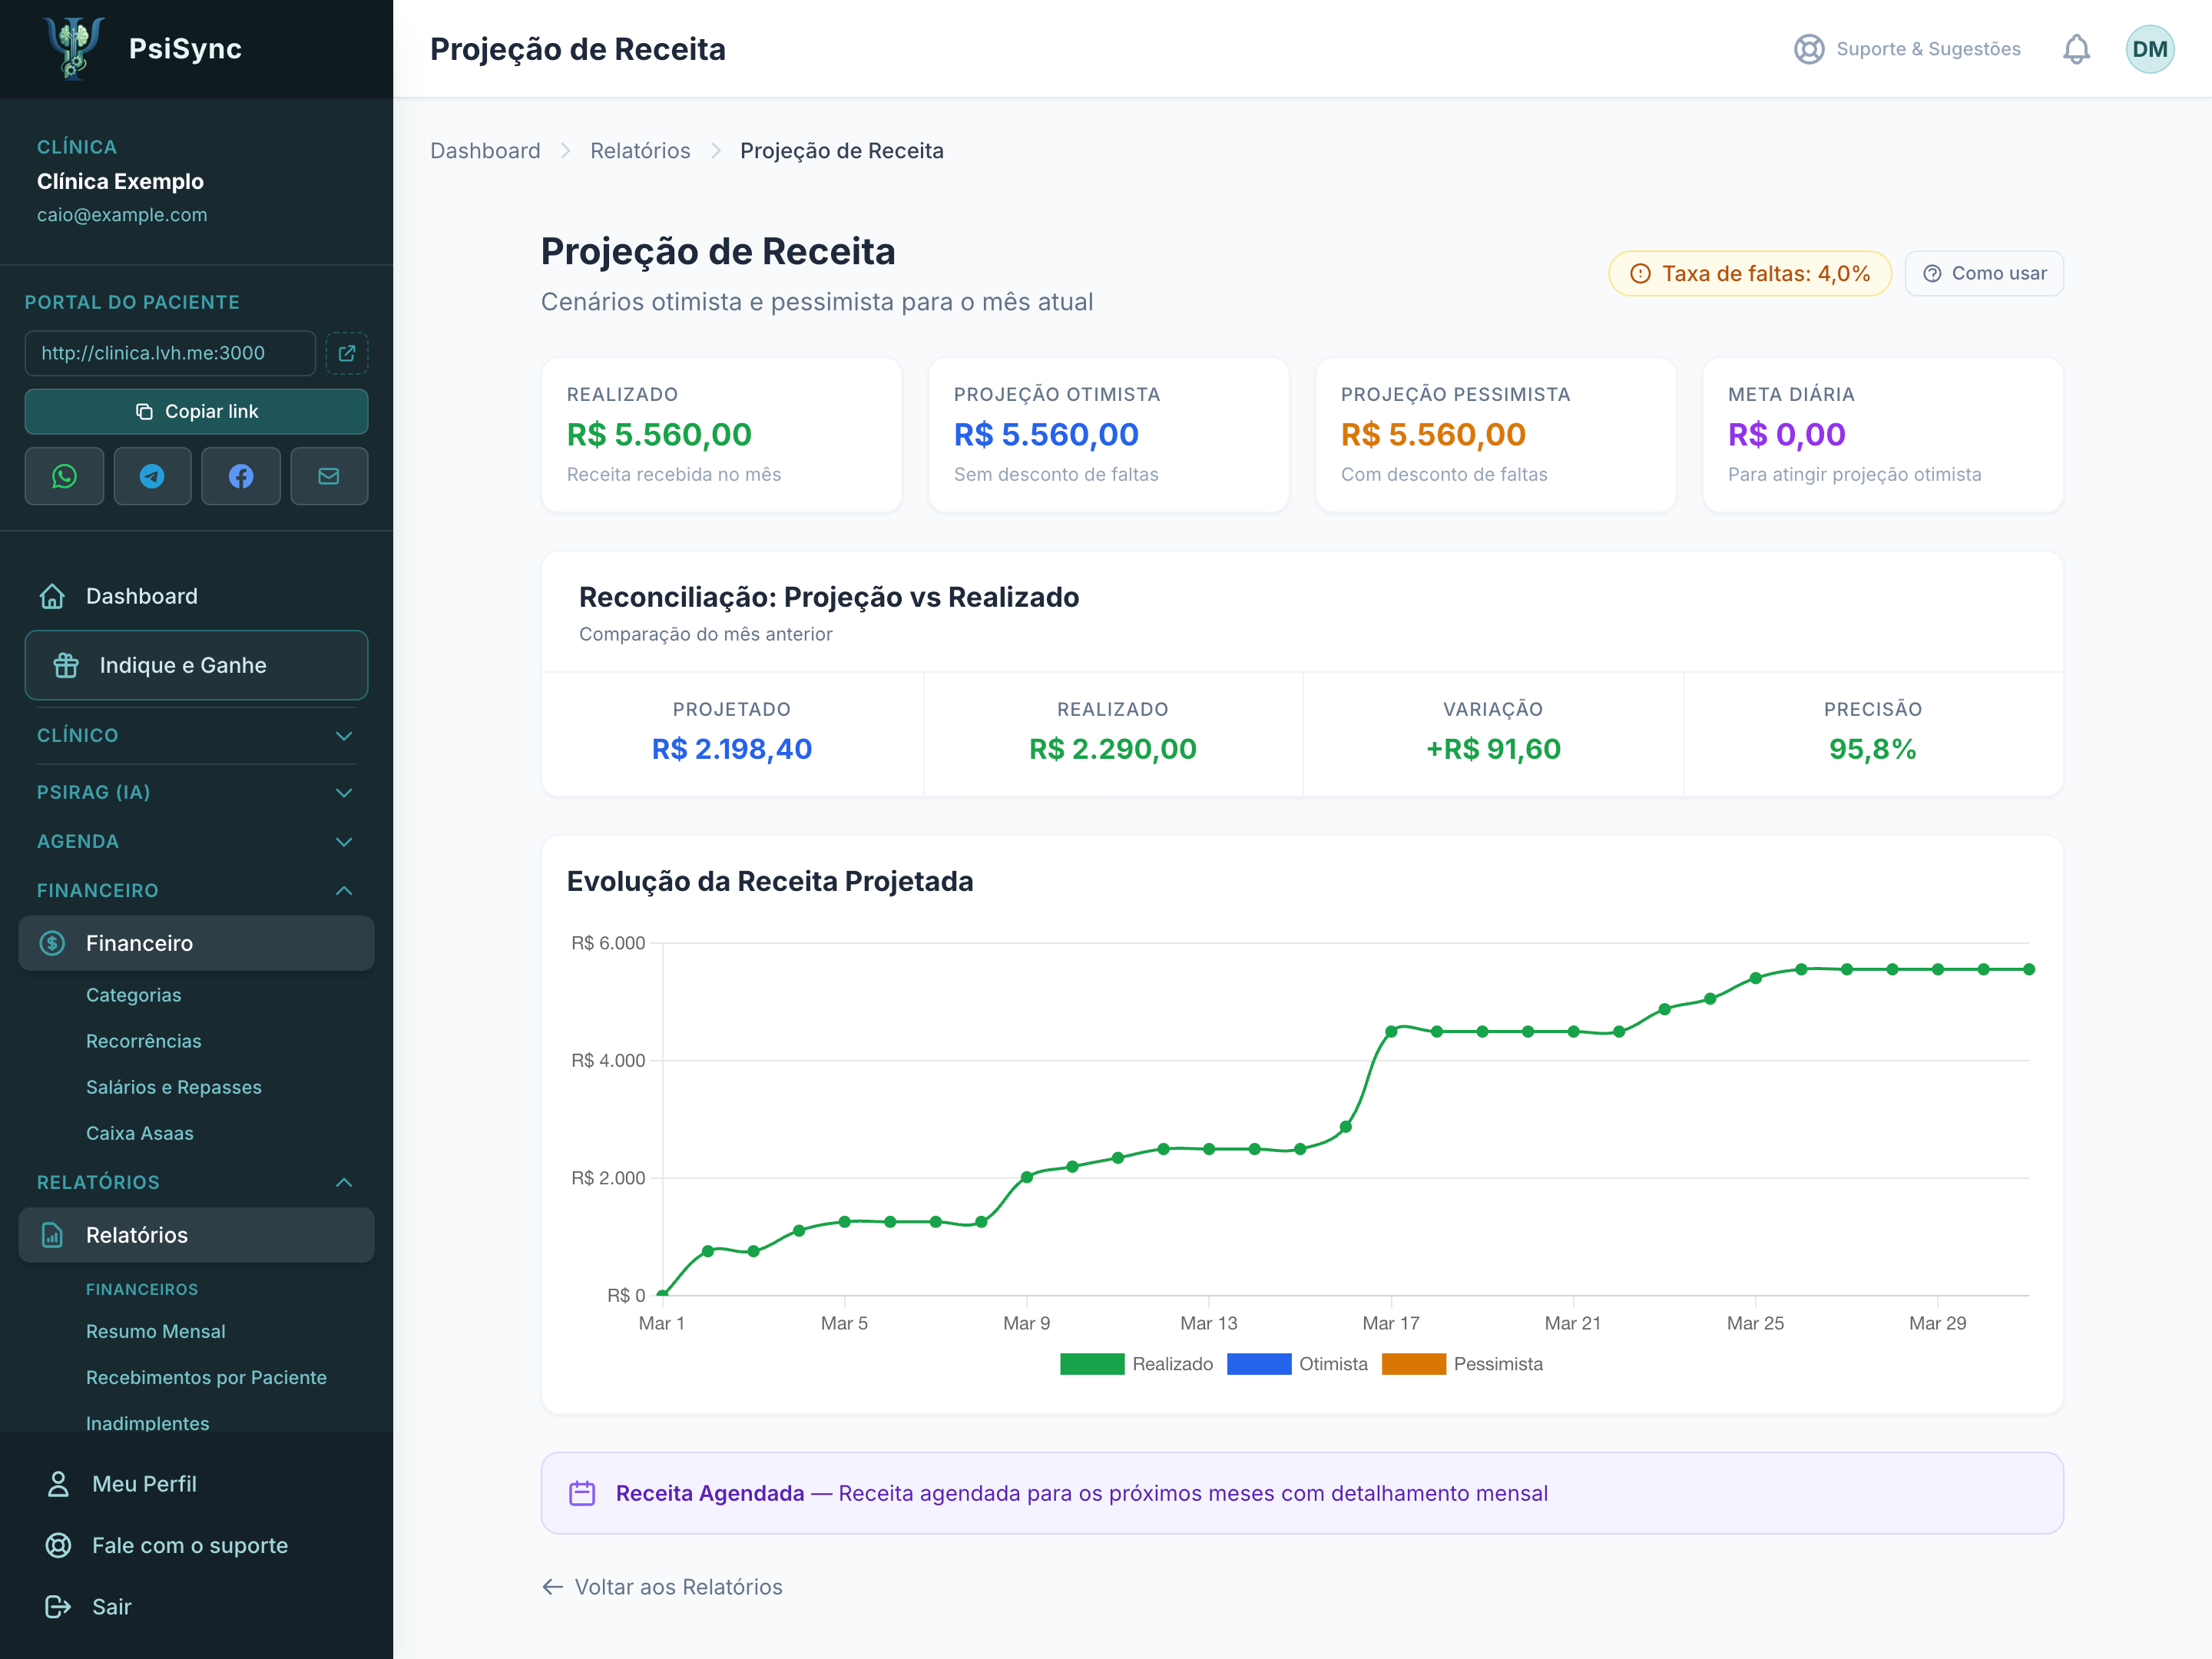2212x1659 pixels.
Task: Click the last data point on the chart
Action: [x=2029, y=969]
